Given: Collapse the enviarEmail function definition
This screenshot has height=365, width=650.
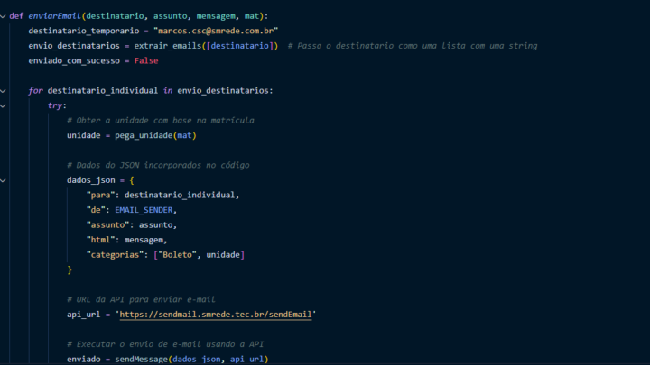Looking at the screenshot, I should tap(3, 16).
